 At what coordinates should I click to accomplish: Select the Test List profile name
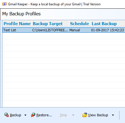point(10,30)
